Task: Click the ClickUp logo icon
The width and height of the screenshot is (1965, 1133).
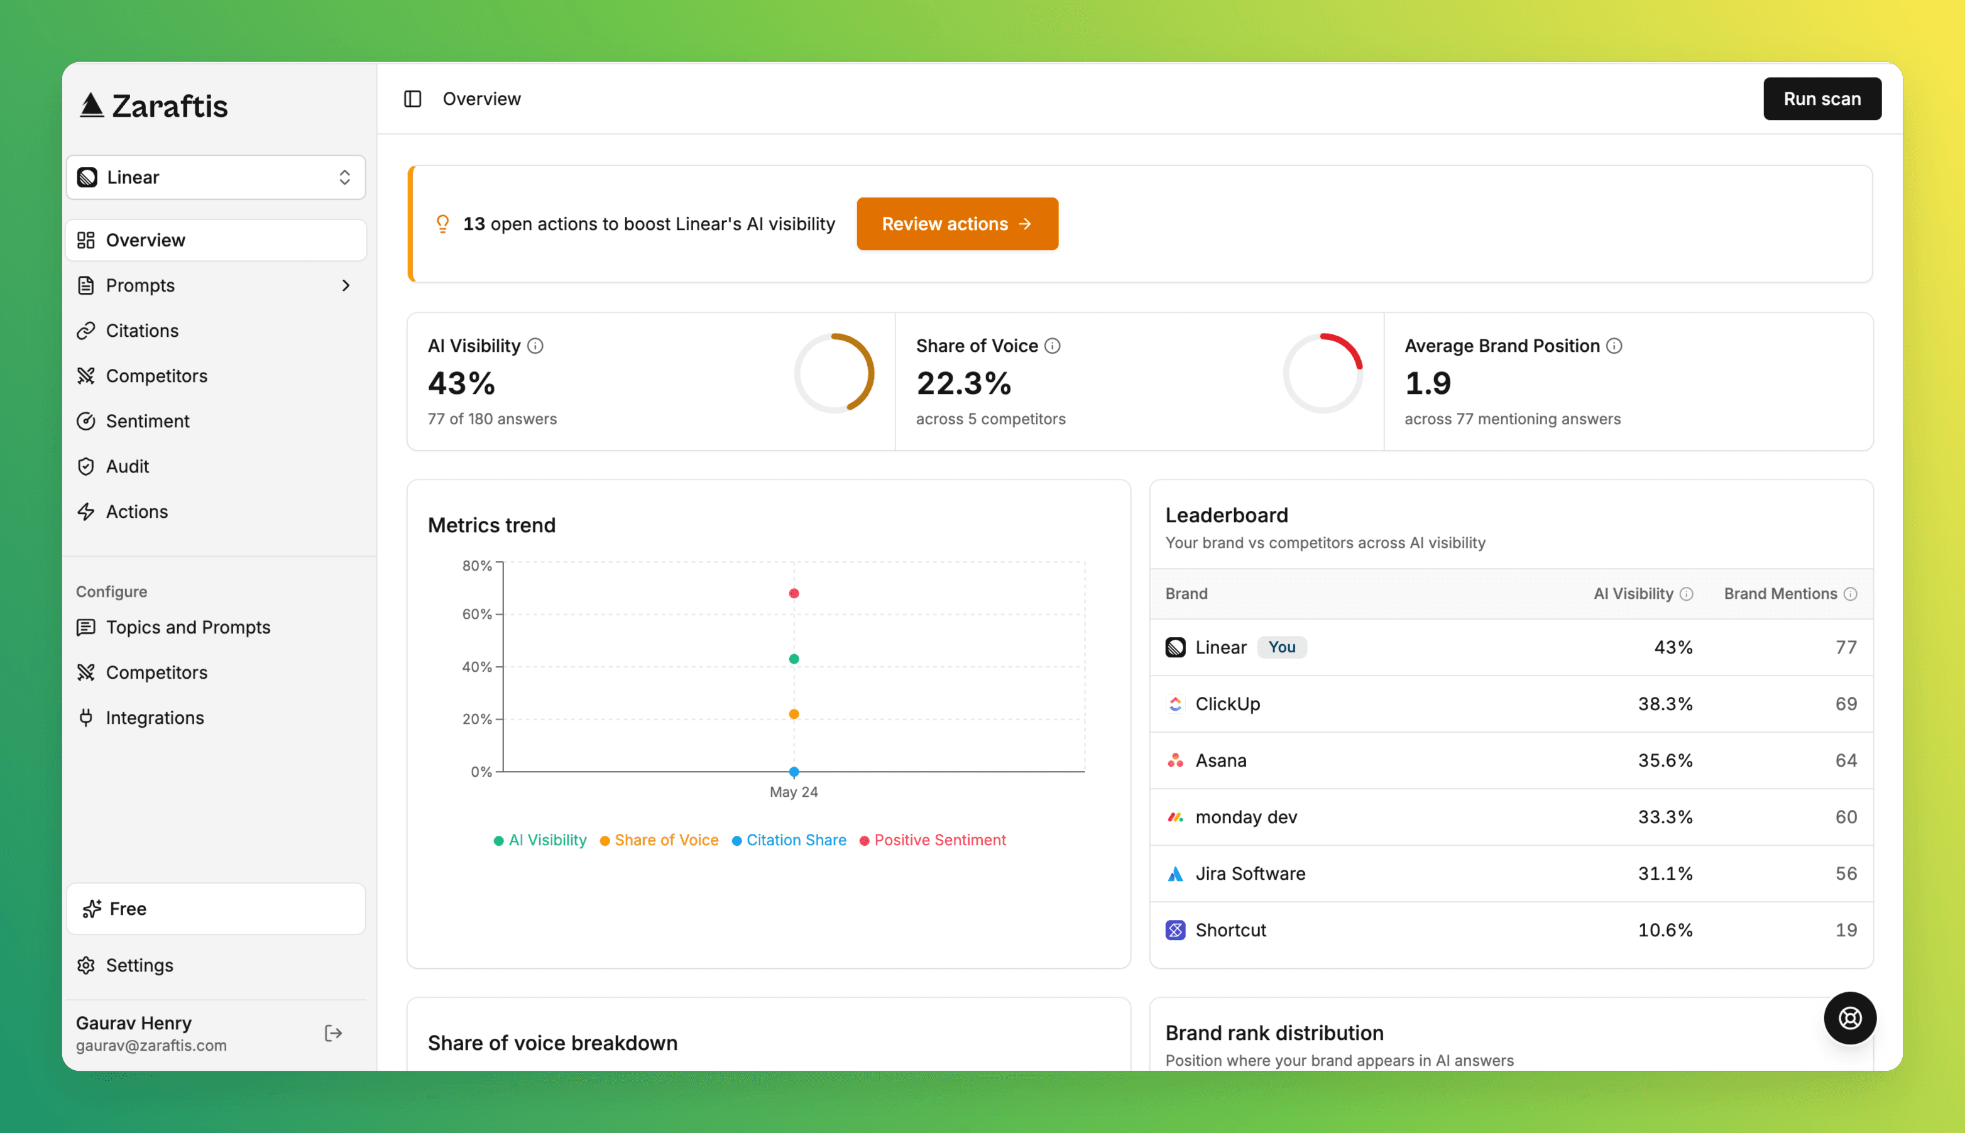Action: tap(1176, 704)
